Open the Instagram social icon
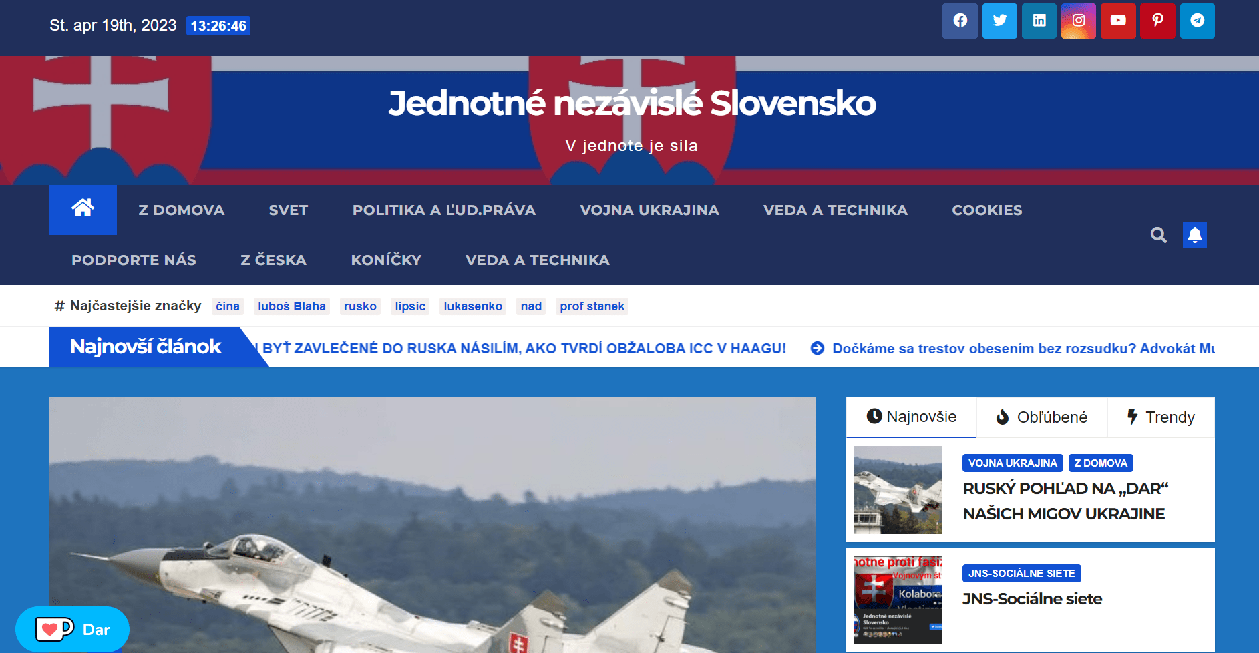The height and width of the screenshot is (653, 1259). [x=1079, y=21]
